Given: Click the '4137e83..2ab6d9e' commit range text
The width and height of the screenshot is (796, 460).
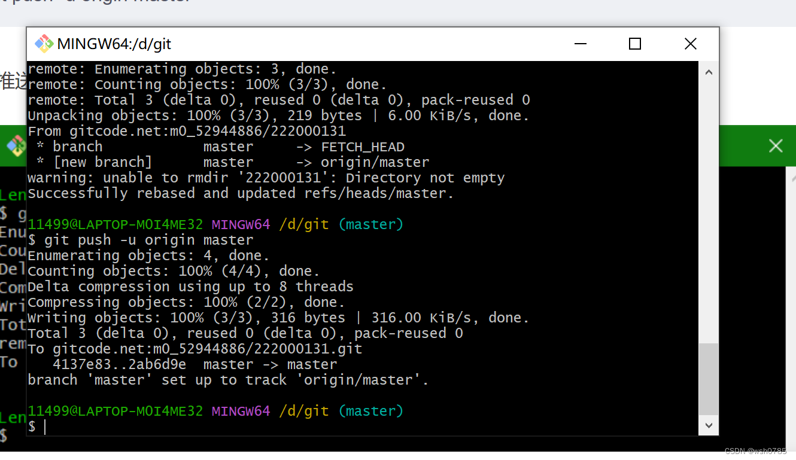Looking at the screenshot, I should (x=119, y=364).
